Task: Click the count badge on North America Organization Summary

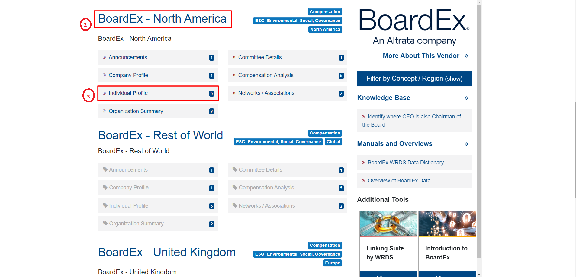Action: (x=212, y=111)
